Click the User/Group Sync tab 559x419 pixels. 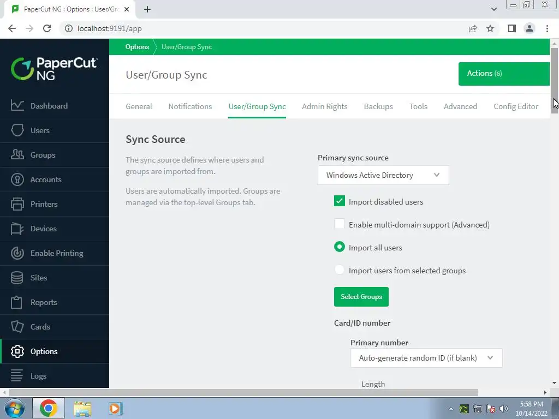257,106
